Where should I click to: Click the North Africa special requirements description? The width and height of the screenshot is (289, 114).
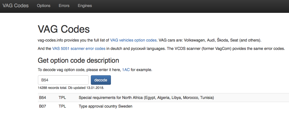[146, 98]
